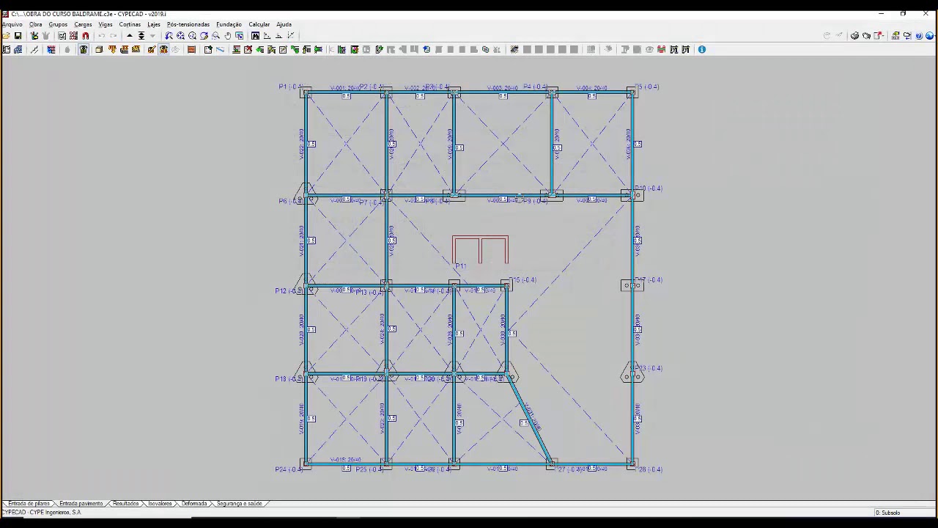Open the Cortinas menu
The image size is (938, 528).
[130, 24]
